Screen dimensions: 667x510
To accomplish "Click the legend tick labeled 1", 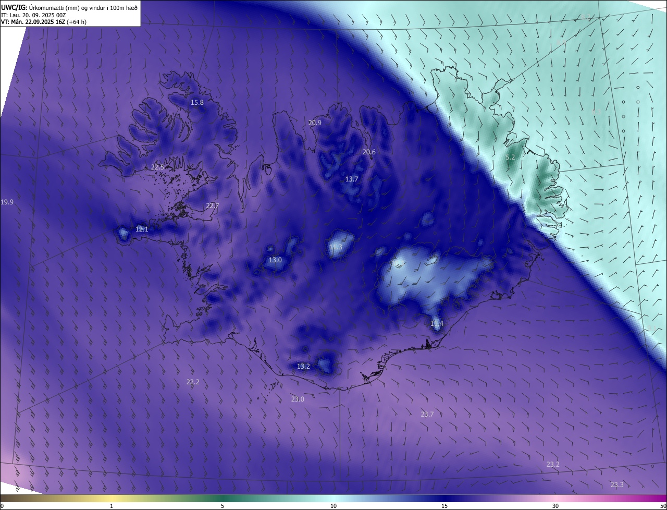I will coord(112,506).
